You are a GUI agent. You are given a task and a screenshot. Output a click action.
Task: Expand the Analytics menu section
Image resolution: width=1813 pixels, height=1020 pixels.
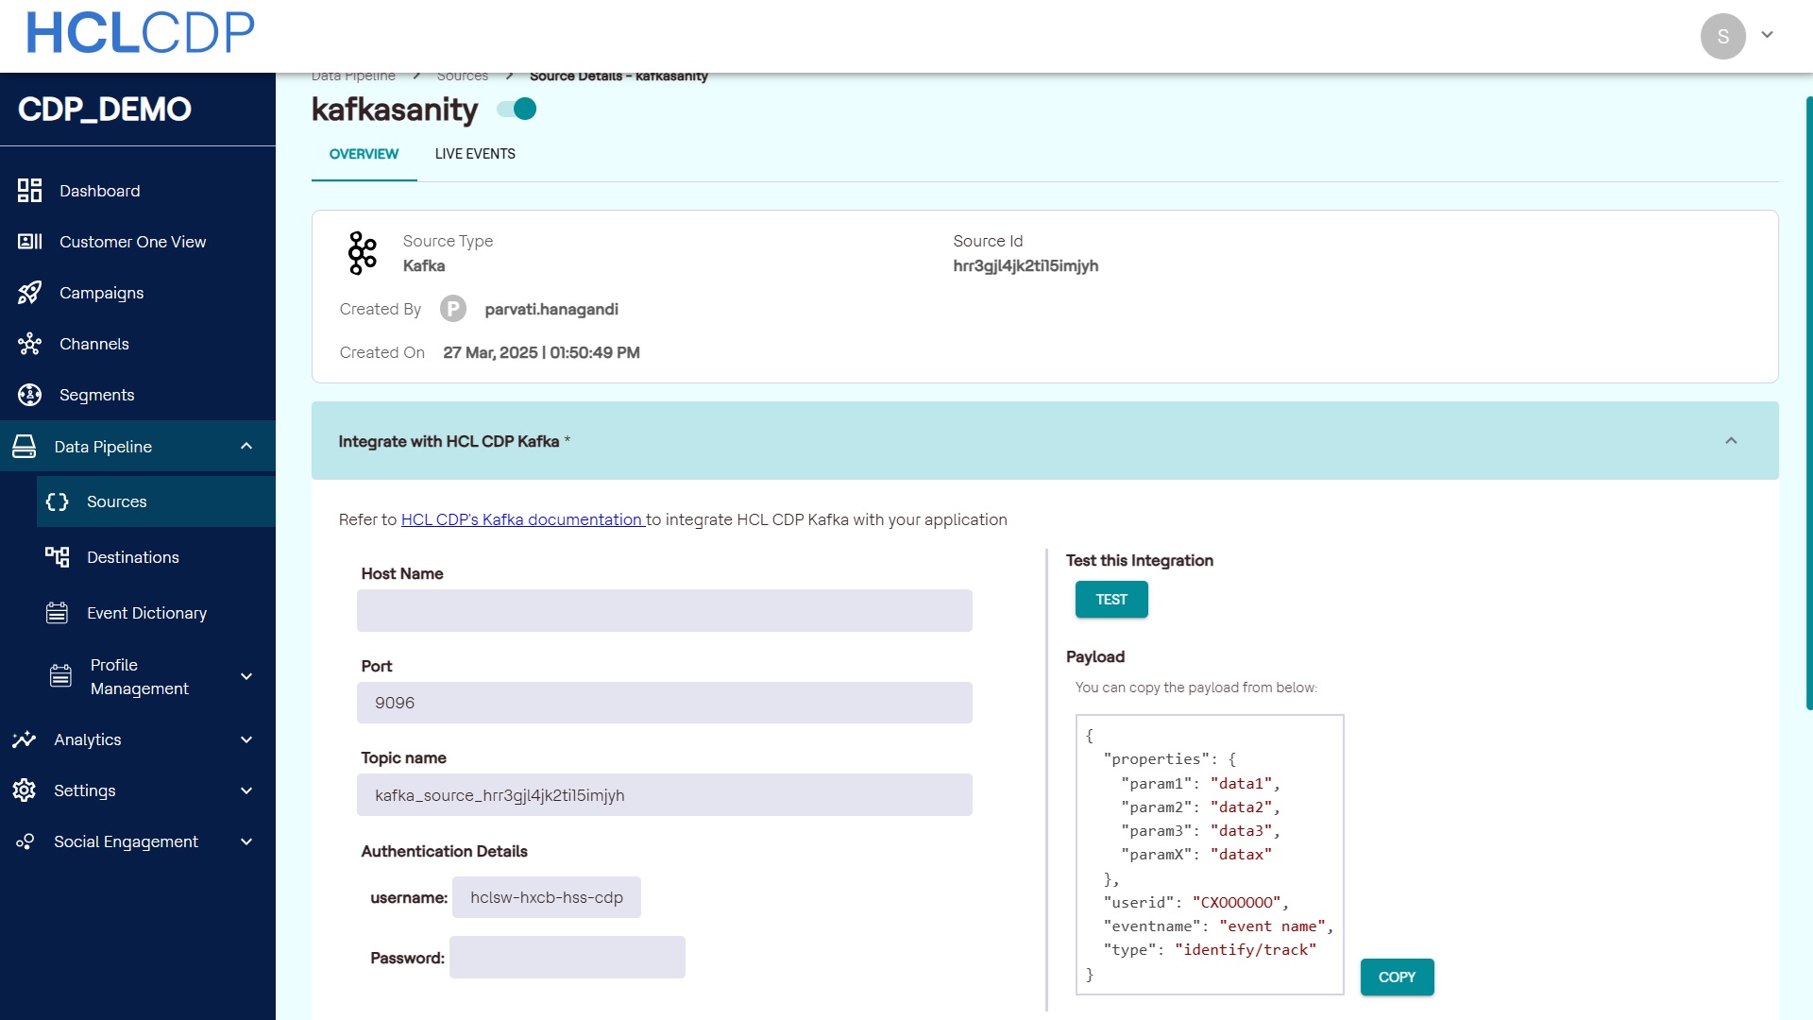click(x=246, y=739)
